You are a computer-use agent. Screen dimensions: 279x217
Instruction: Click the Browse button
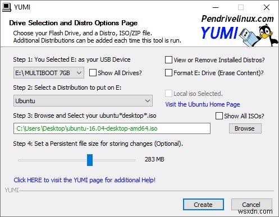coord(245,128)
